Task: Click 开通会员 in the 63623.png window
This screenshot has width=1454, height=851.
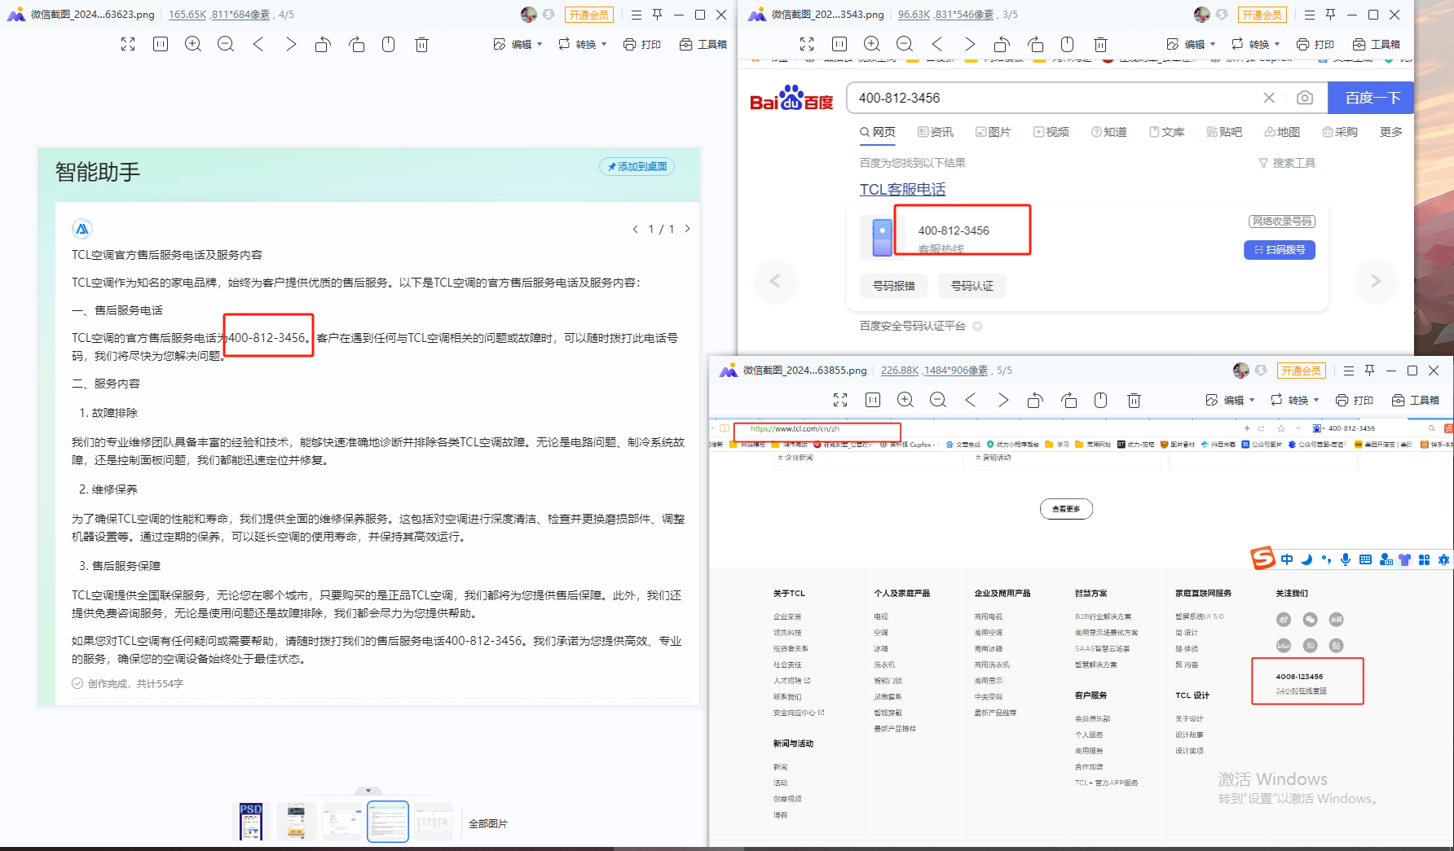Action: click(x=589, y=15)
